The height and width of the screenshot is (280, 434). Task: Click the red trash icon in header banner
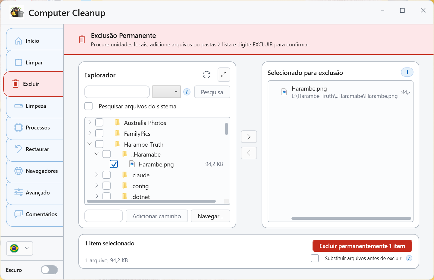click(x=82, y=39)
